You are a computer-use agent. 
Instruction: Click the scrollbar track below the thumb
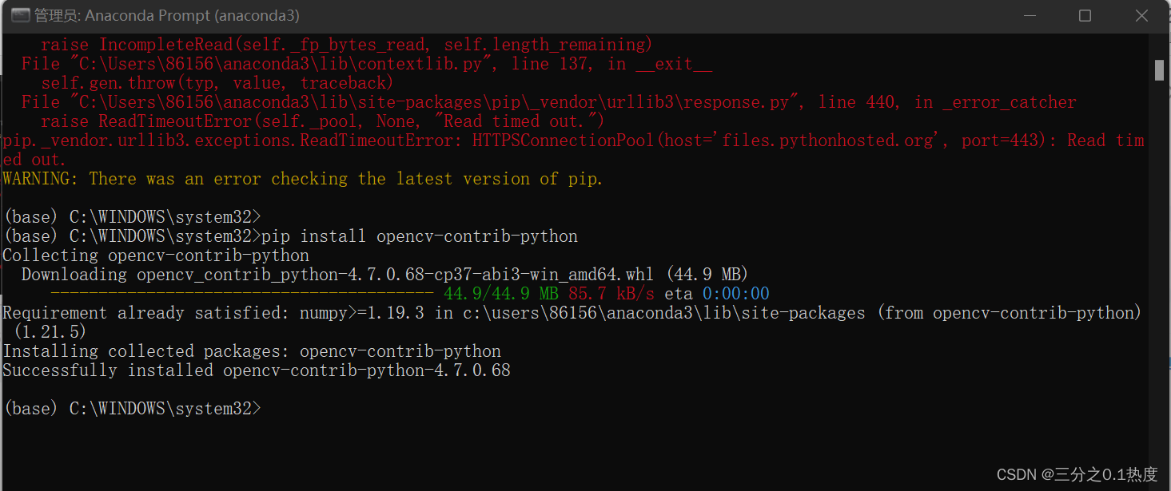(x=1159, y=279)
